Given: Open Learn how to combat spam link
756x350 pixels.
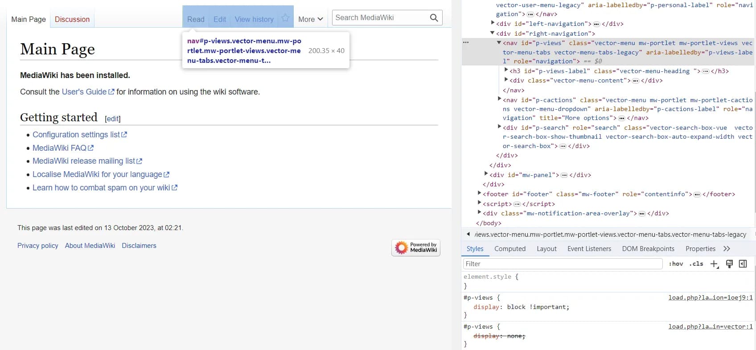Looking at the screenshot, I should coord(105,188).
